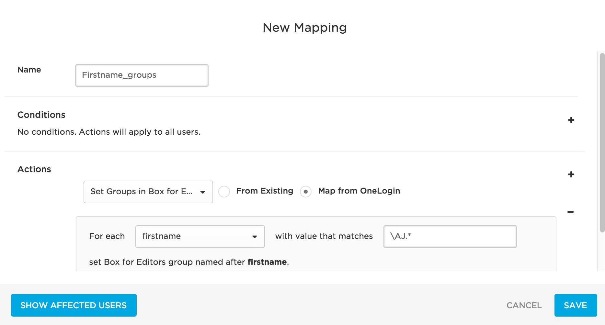The width and height of the screenshot is (605, 325).
Task: Open the Set Groups in Box dropdown
Action: pyautogui.click(x=148, y=192)
